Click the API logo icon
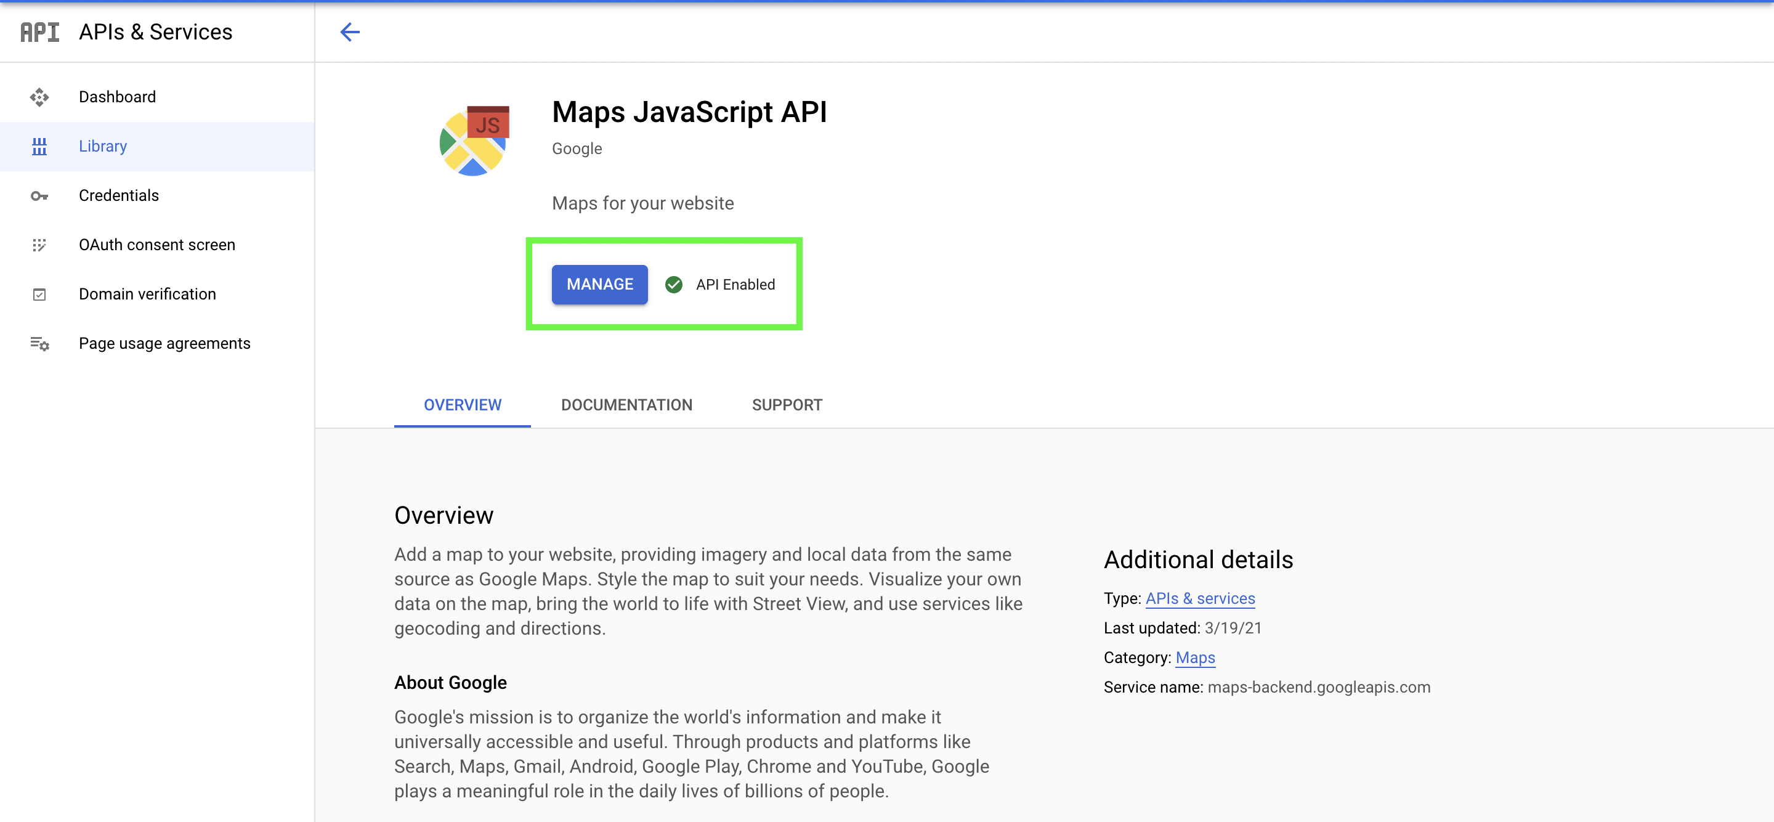Screen dimensions: 1774x822 (39, 31)
